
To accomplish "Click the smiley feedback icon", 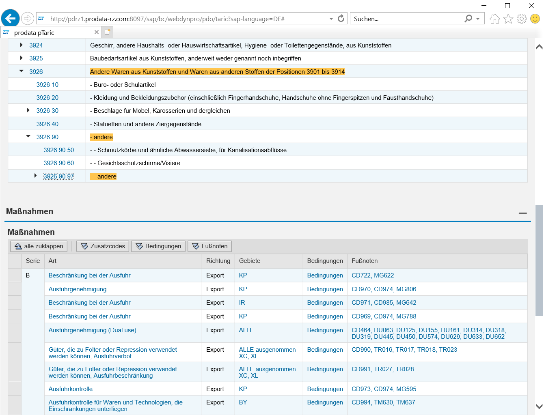I will coord(535,19).
